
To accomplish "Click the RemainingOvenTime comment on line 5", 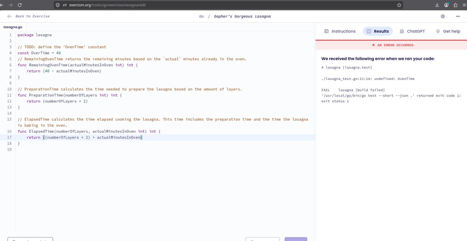I will [x=132, y=59].
